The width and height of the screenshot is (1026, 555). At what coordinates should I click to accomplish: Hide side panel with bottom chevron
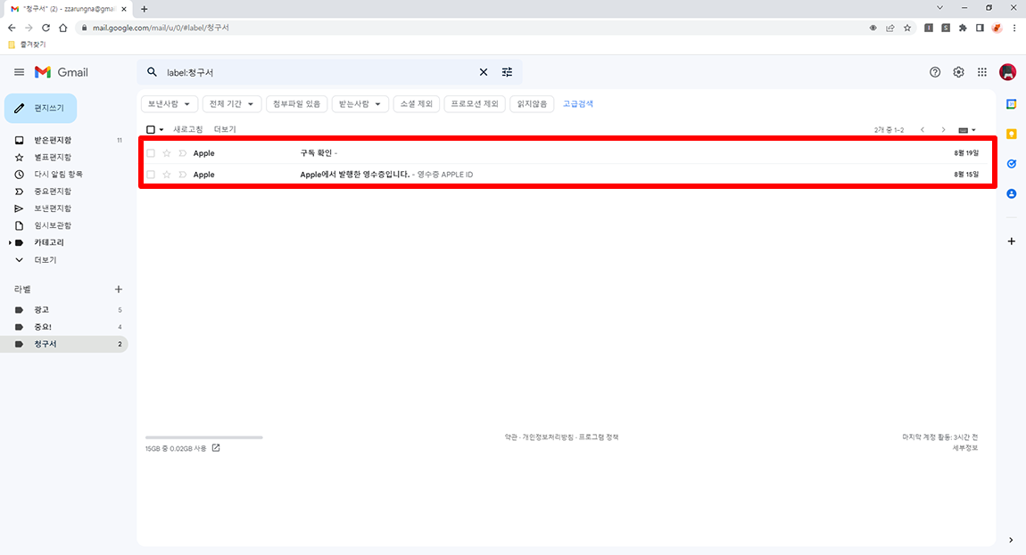(x=1011, y=540)
